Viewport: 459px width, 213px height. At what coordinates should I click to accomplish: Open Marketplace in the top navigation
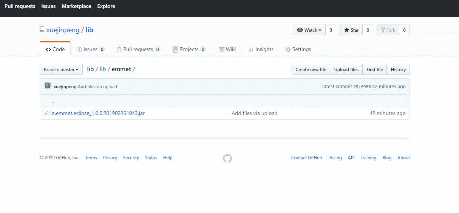76,6
